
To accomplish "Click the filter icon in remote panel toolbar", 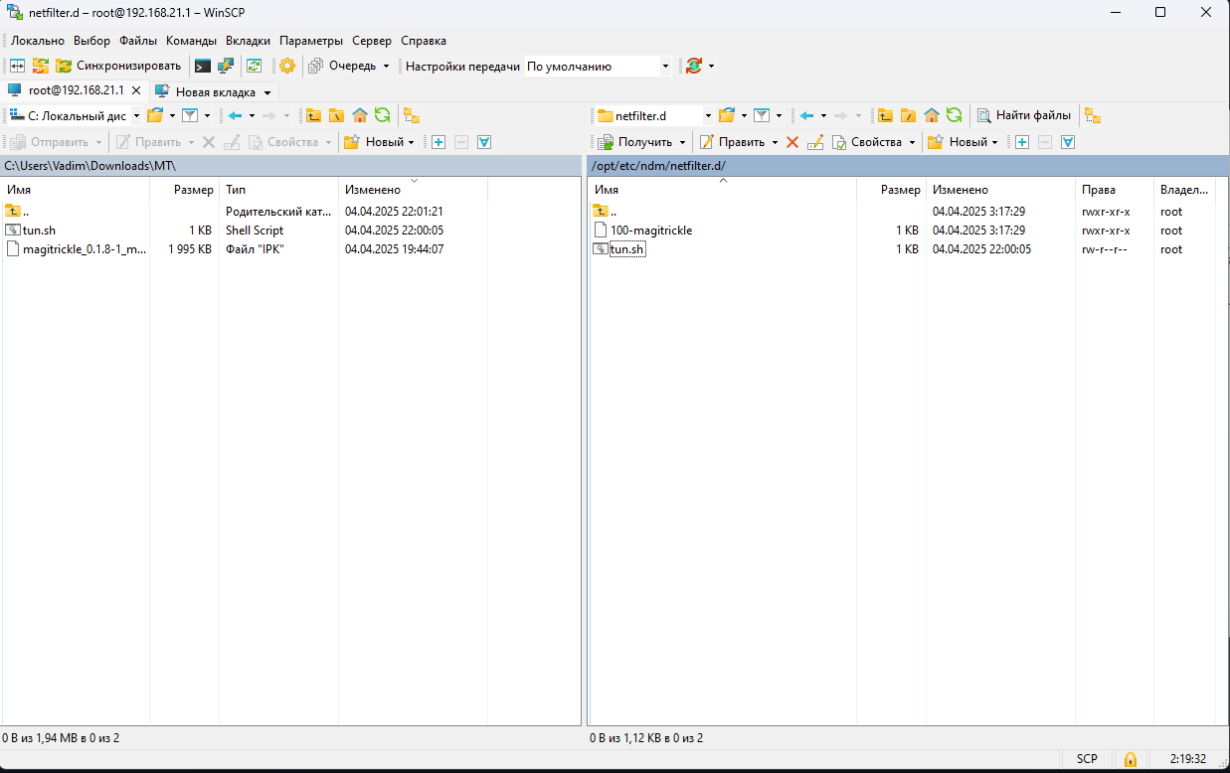I will tap(762, 115).
